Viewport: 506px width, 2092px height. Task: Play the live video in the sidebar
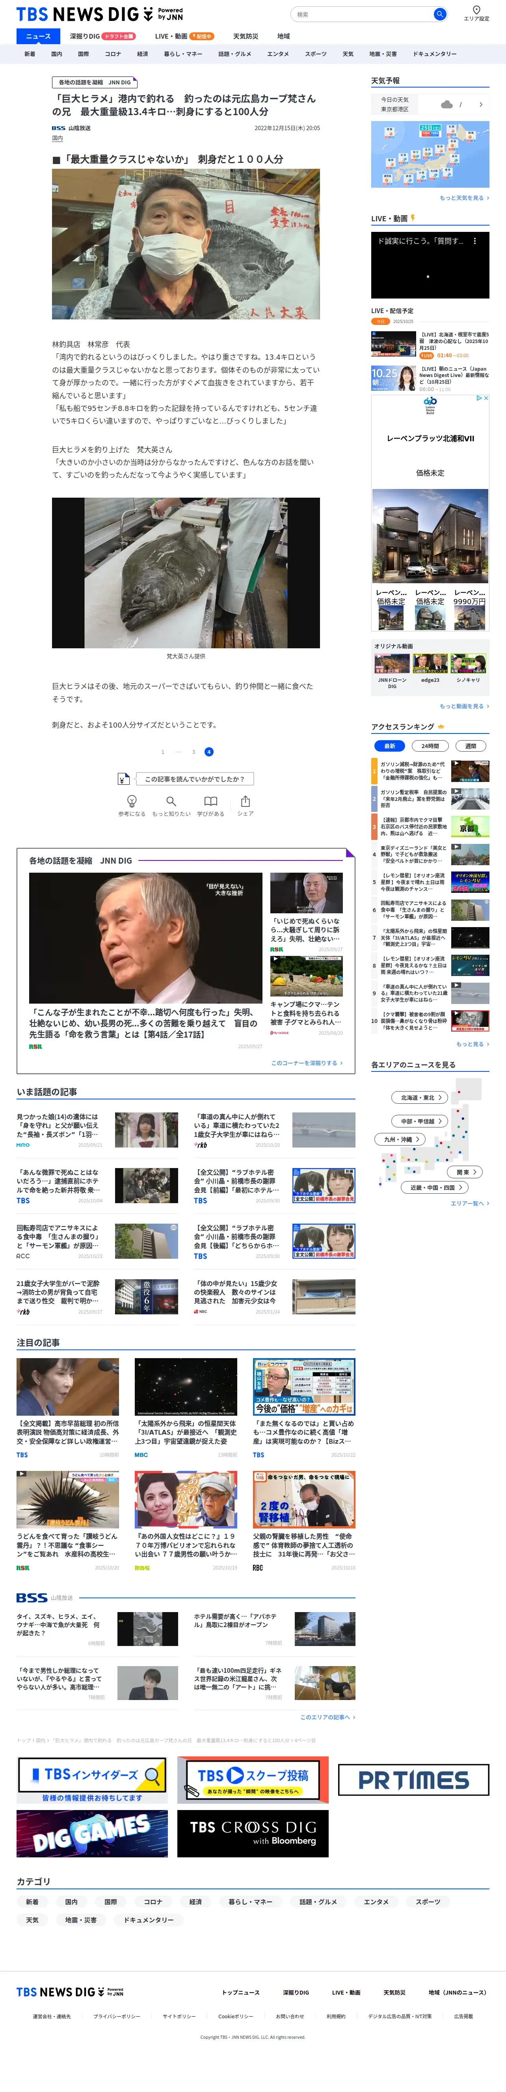430,265
